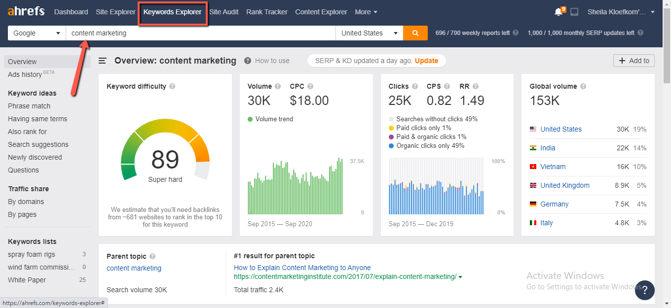
Task: Click help icon beside weekly reports left
Action: tap(516, 33)
